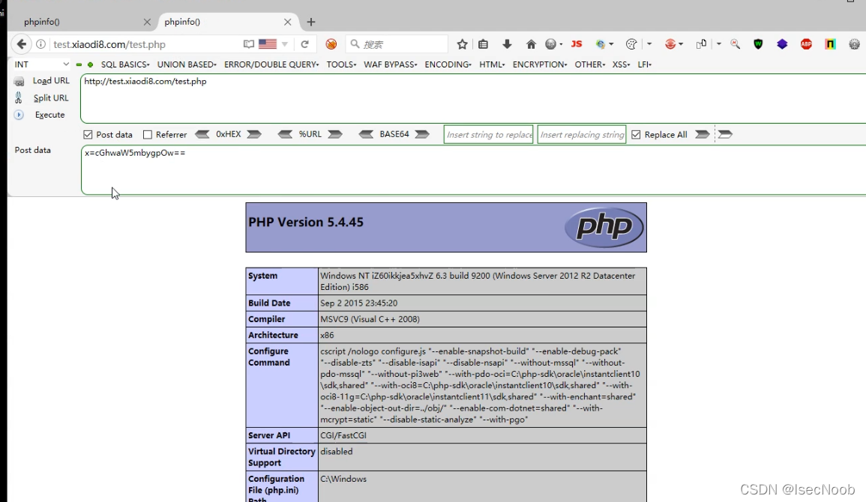Click the green shield W extension icon
Image resolution: width=866 pixels, height=502 pixels.
(x=758, y=44)
